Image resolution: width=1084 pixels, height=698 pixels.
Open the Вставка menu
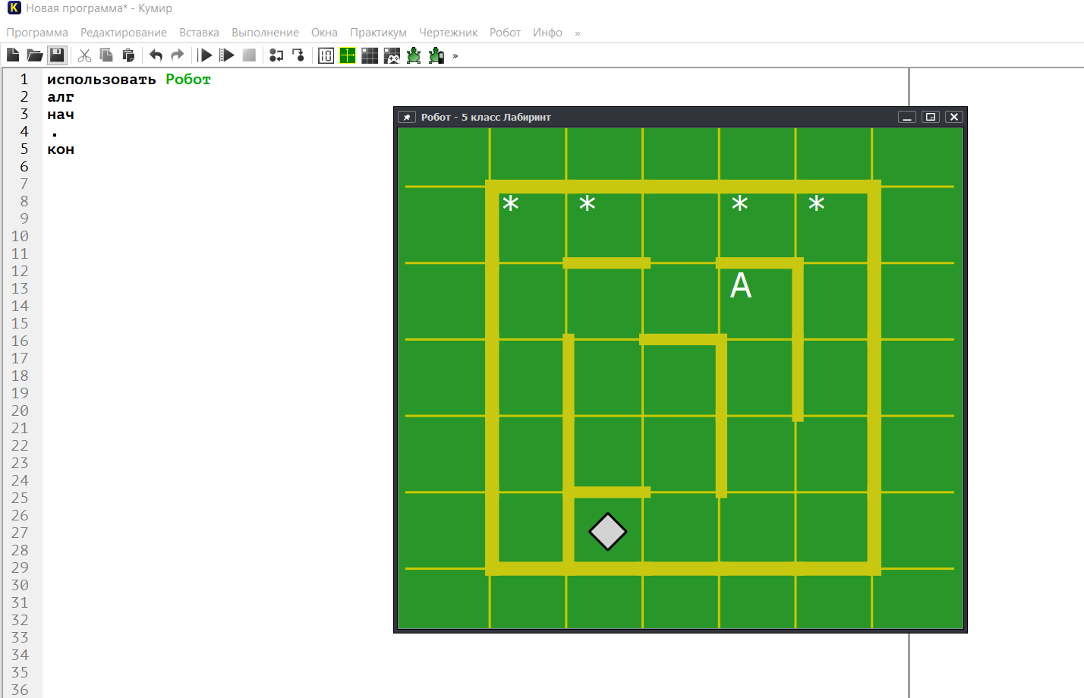pos(199,33)
